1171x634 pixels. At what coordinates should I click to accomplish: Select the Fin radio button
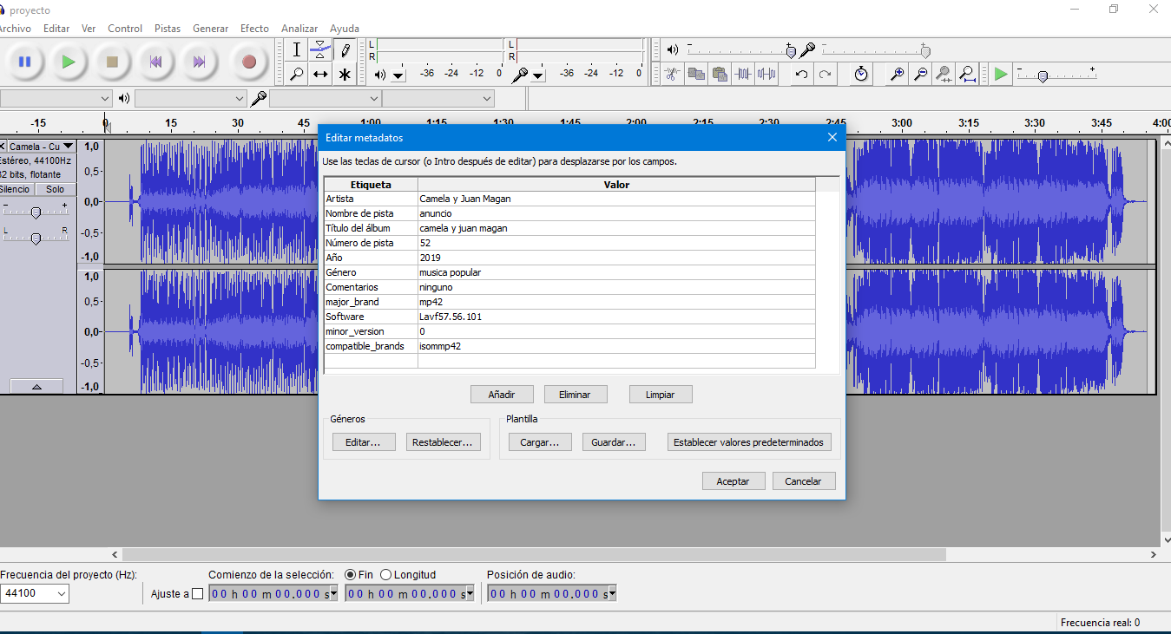point(351,574)
